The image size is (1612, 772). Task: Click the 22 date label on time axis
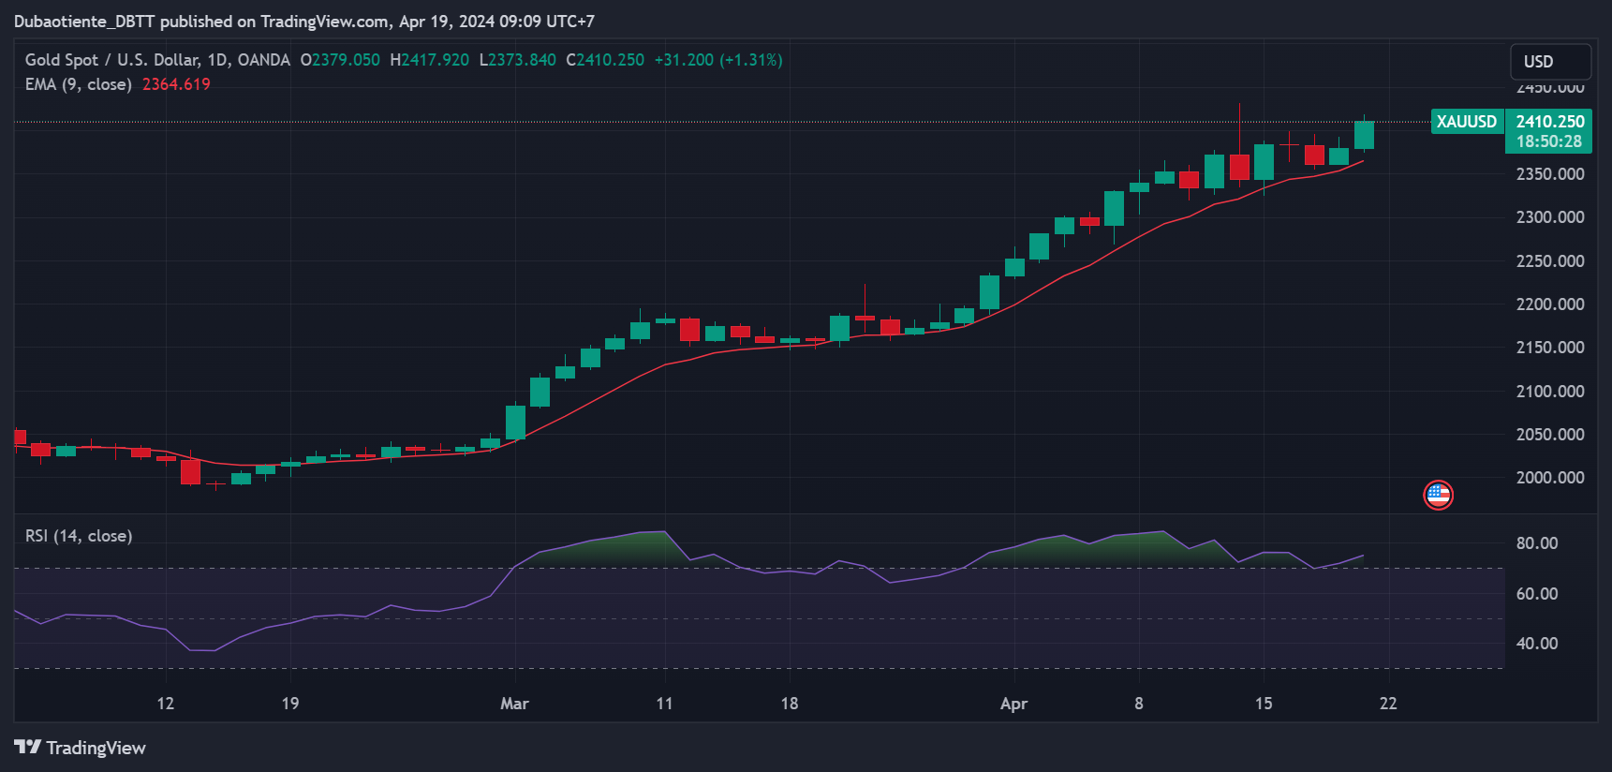1388,704
